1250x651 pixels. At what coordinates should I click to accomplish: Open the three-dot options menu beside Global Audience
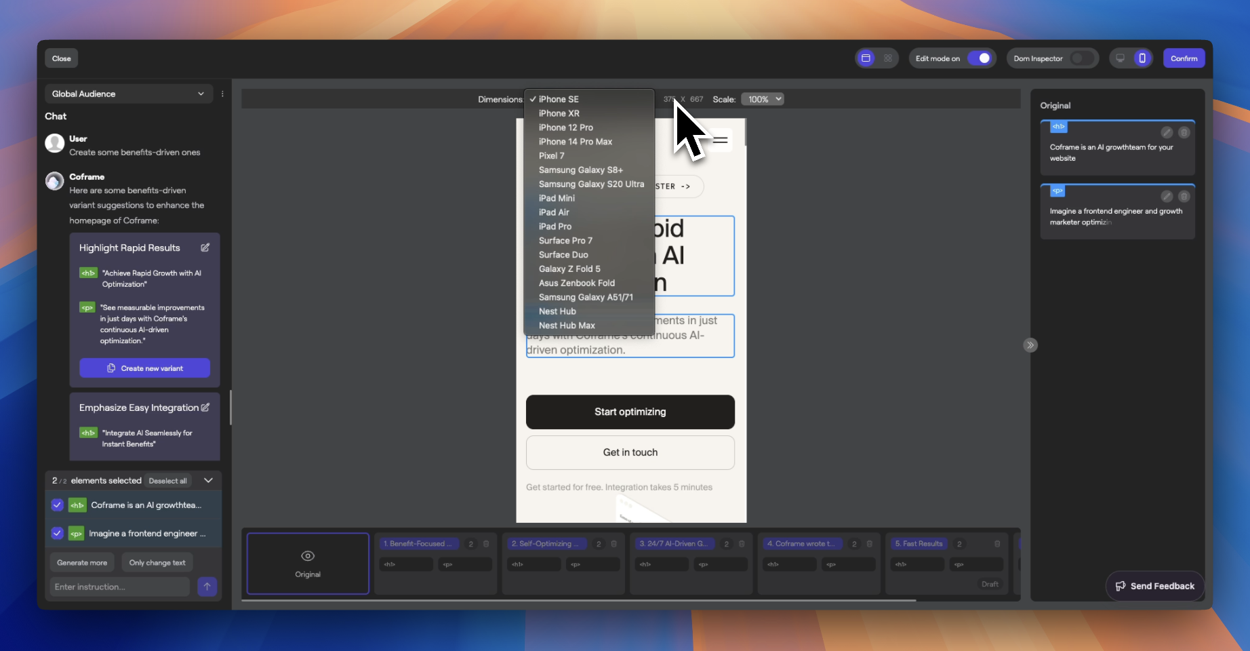click(x=222, y=94)
